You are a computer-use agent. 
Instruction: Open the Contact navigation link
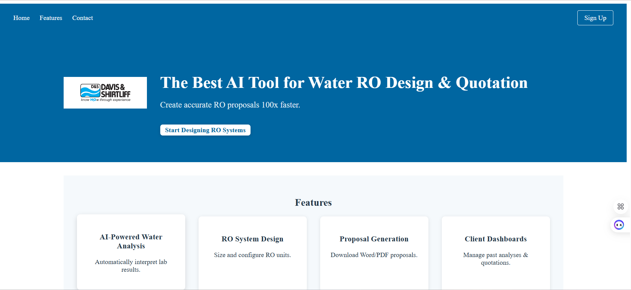click(83, 18)
